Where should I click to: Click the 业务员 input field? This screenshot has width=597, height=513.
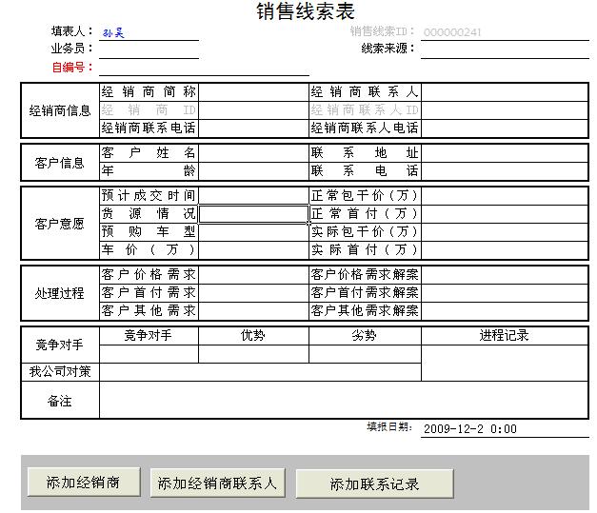coord(149,49)
